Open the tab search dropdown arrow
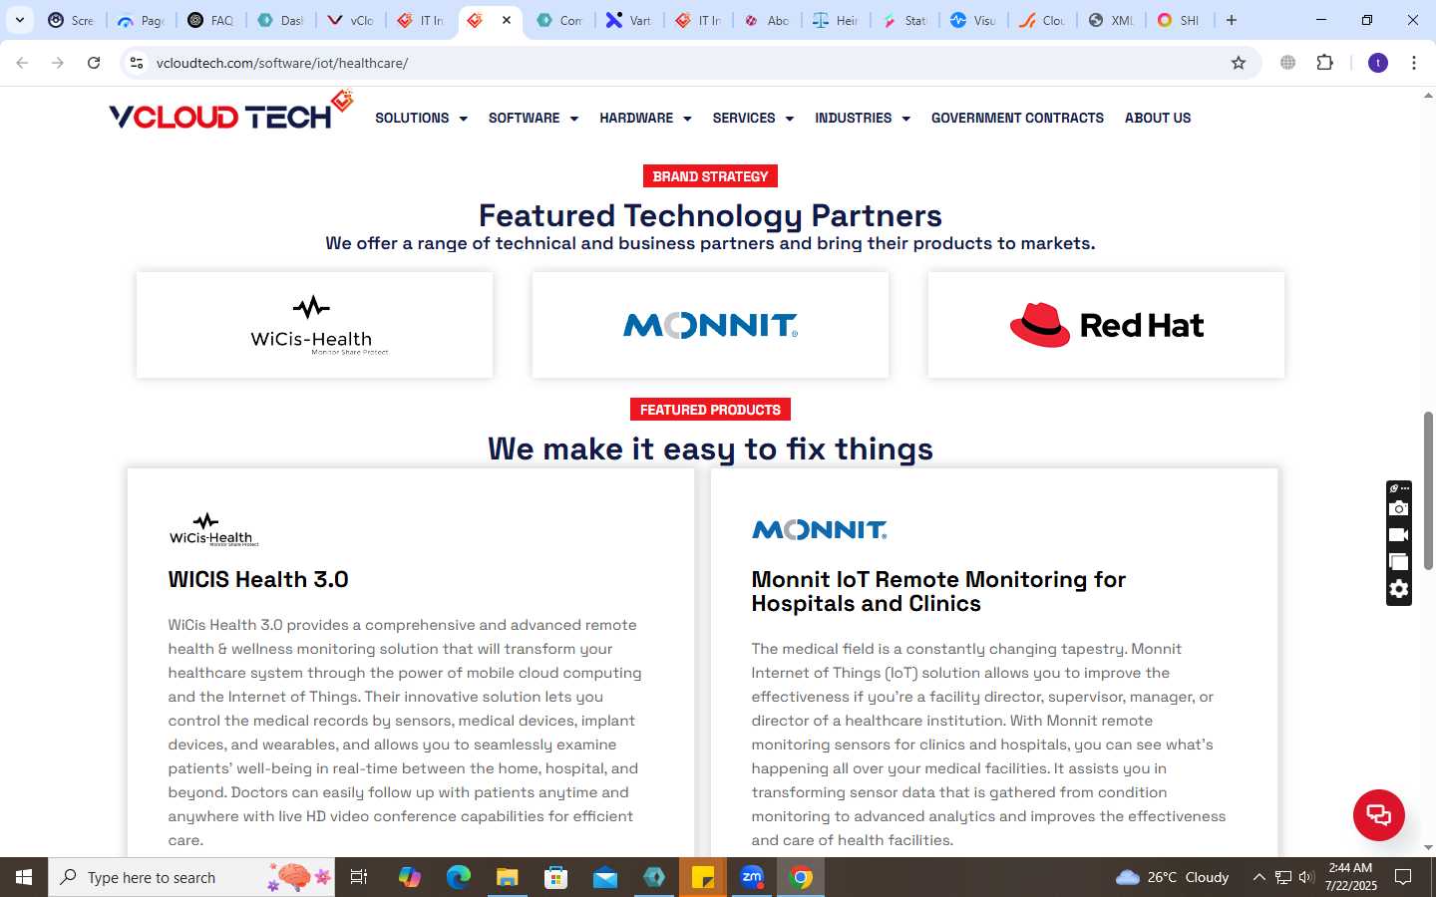Viewport: 1436px width, 897px height. (19, 20)
